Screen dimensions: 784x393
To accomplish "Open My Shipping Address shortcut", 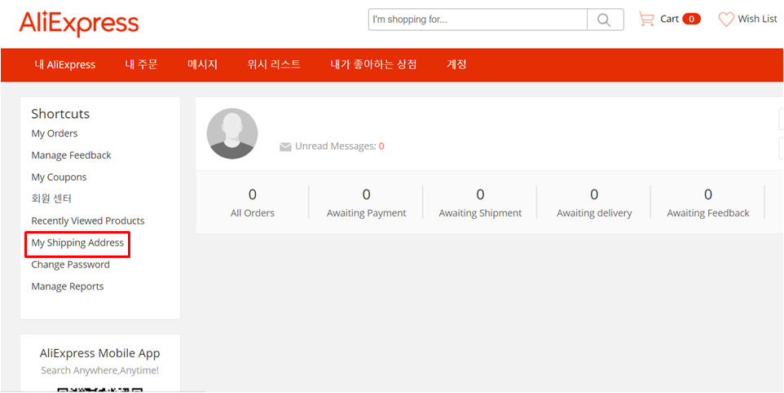I will [x=77, y=243].
